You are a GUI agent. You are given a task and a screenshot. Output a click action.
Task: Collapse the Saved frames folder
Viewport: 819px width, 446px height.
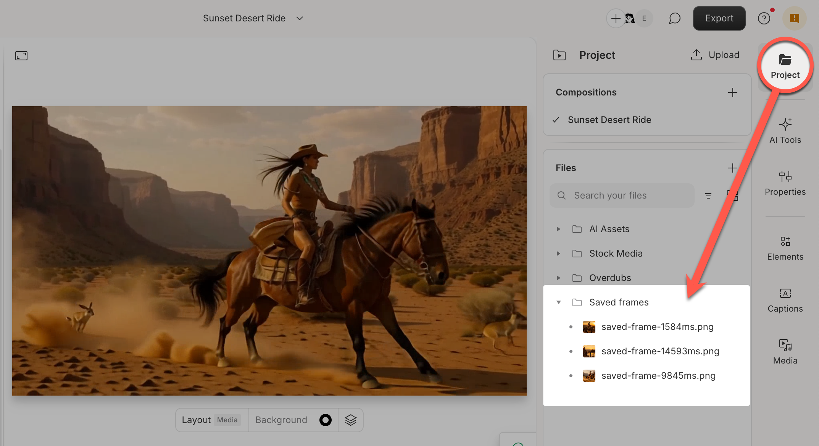pyautogui.click(x=558, y=302)
